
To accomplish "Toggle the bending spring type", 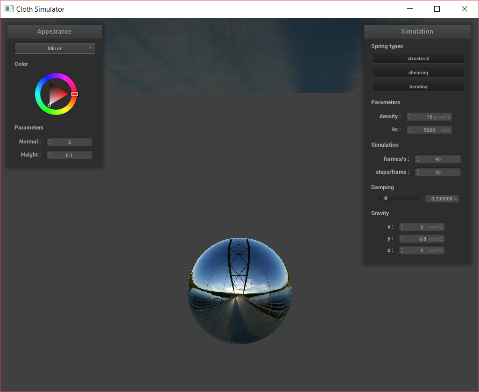I will click(x=418, y=86).
